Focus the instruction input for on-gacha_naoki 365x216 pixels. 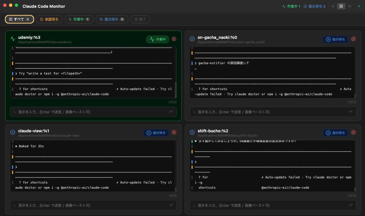tap(268, 112)
